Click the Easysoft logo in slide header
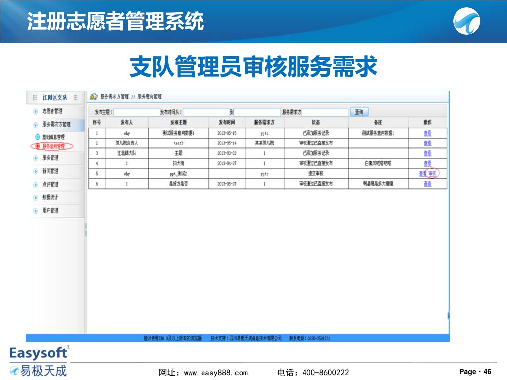507x380 pixels. coord(467,22)
